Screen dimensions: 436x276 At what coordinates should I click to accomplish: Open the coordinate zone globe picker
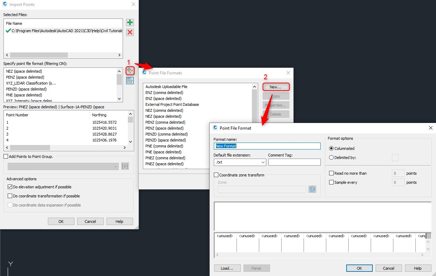(x=312, y=189)
